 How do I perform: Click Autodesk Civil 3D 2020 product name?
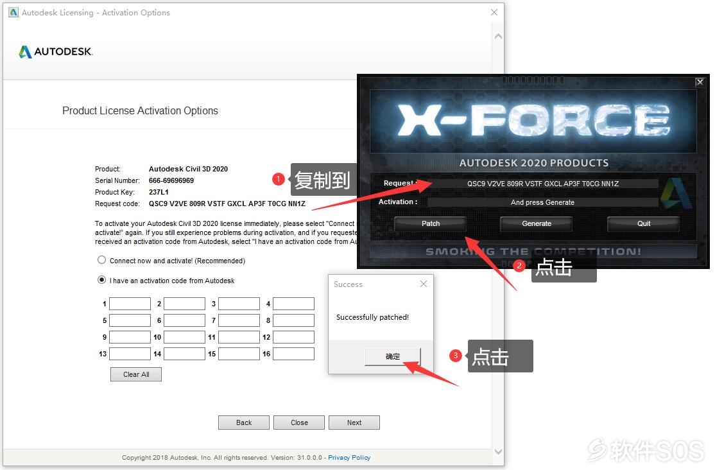[x=188, y=169]
